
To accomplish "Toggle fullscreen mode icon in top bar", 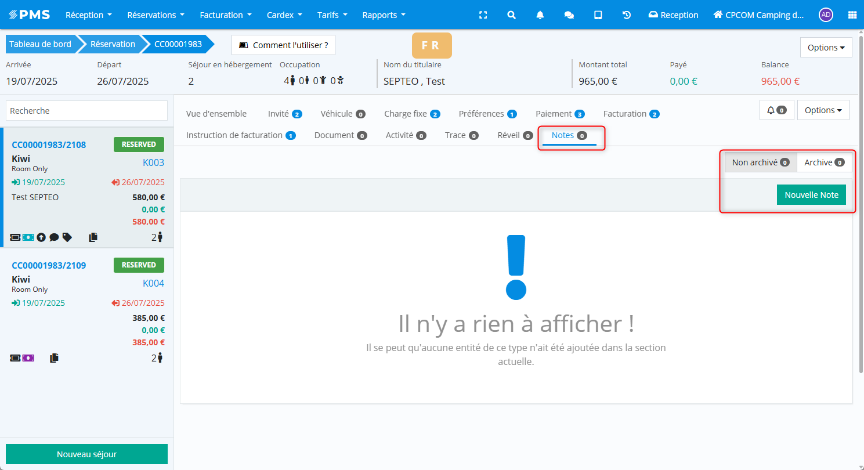I will (483, 15).
